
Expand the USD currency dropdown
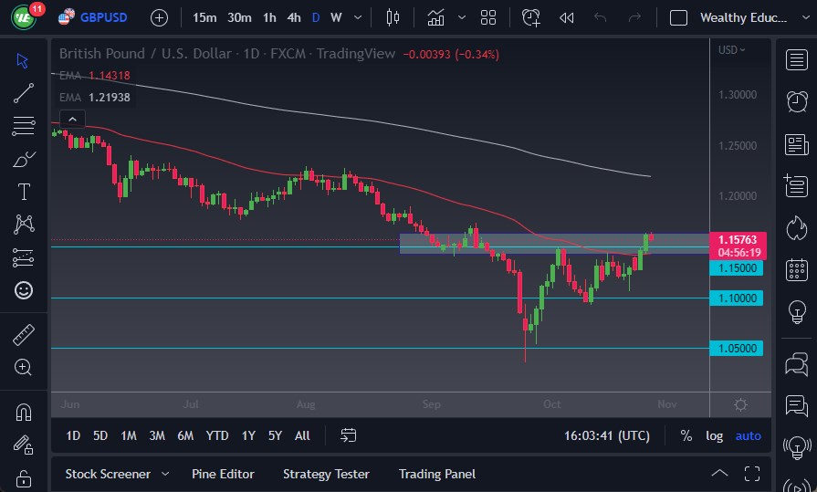click(732, 50)
